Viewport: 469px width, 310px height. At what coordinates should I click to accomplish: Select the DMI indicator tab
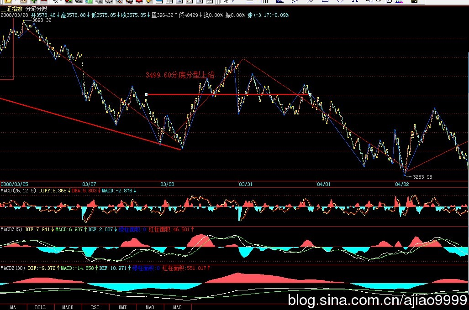pos(122,307)
